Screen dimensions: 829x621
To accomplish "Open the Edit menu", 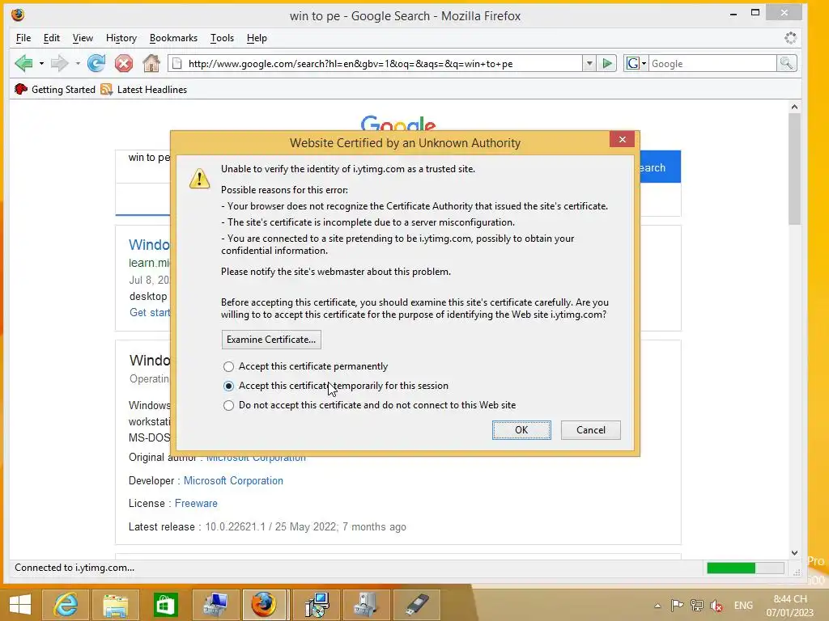I will pyautogui.click(x=51, y=38).
